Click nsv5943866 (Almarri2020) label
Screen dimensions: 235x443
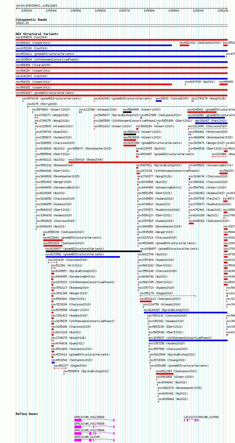click(175, 377)
